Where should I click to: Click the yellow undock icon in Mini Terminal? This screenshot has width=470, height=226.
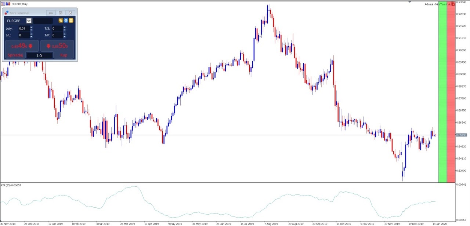point(71,21)
